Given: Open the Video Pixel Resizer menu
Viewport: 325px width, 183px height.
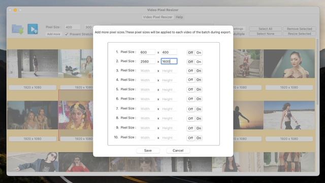Looking at the screenshot, I should pyautogui.click(x=157, y=17).
